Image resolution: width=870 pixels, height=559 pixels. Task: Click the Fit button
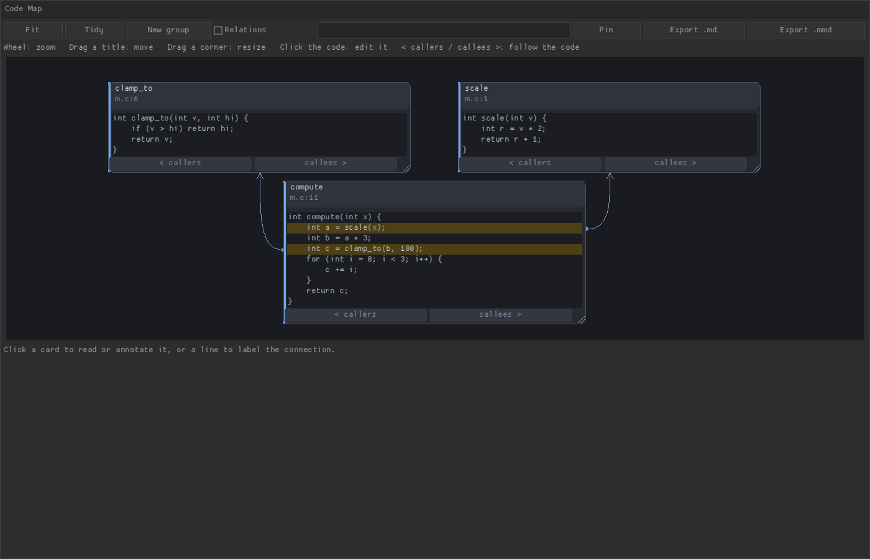tap(33, 30)
